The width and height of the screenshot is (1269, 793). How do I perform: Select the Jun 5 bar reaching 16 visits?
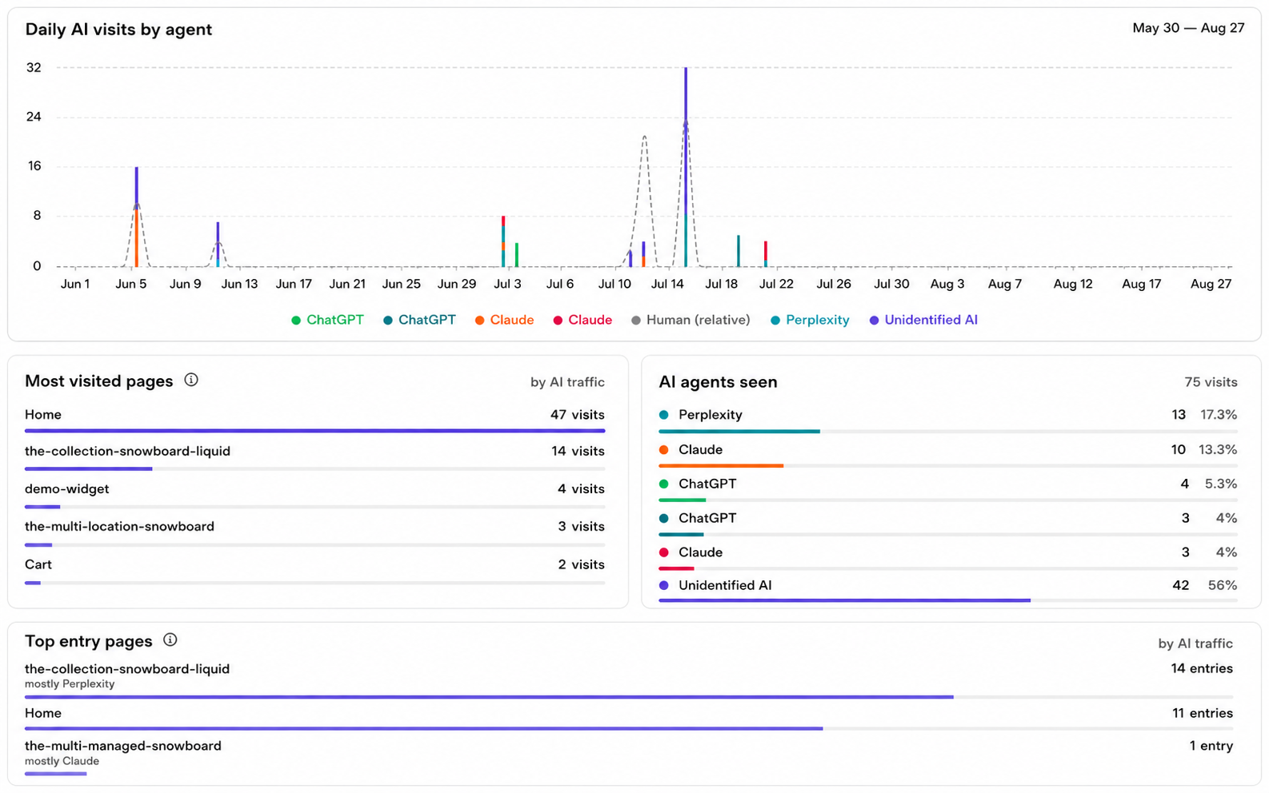click(137, 217)
